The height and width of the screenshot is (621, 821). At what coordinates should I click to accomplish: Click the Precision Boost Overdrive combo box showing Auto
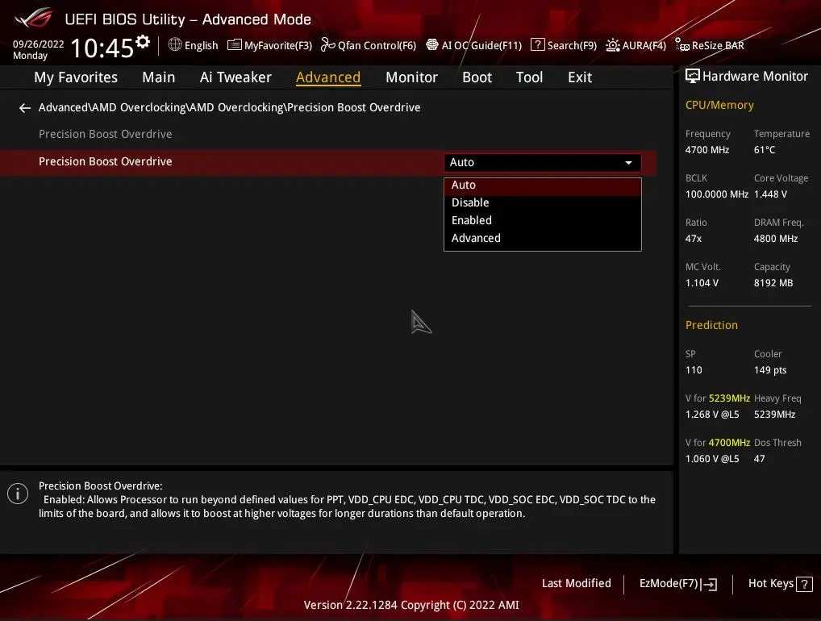click(x=543, y=163)
